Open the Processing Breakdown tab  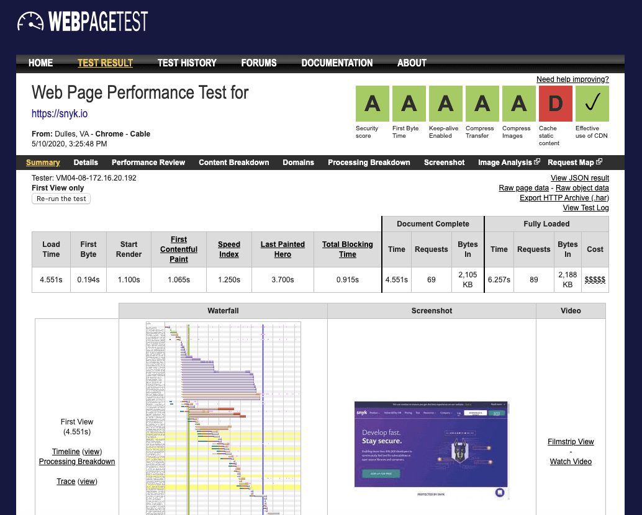369,163
